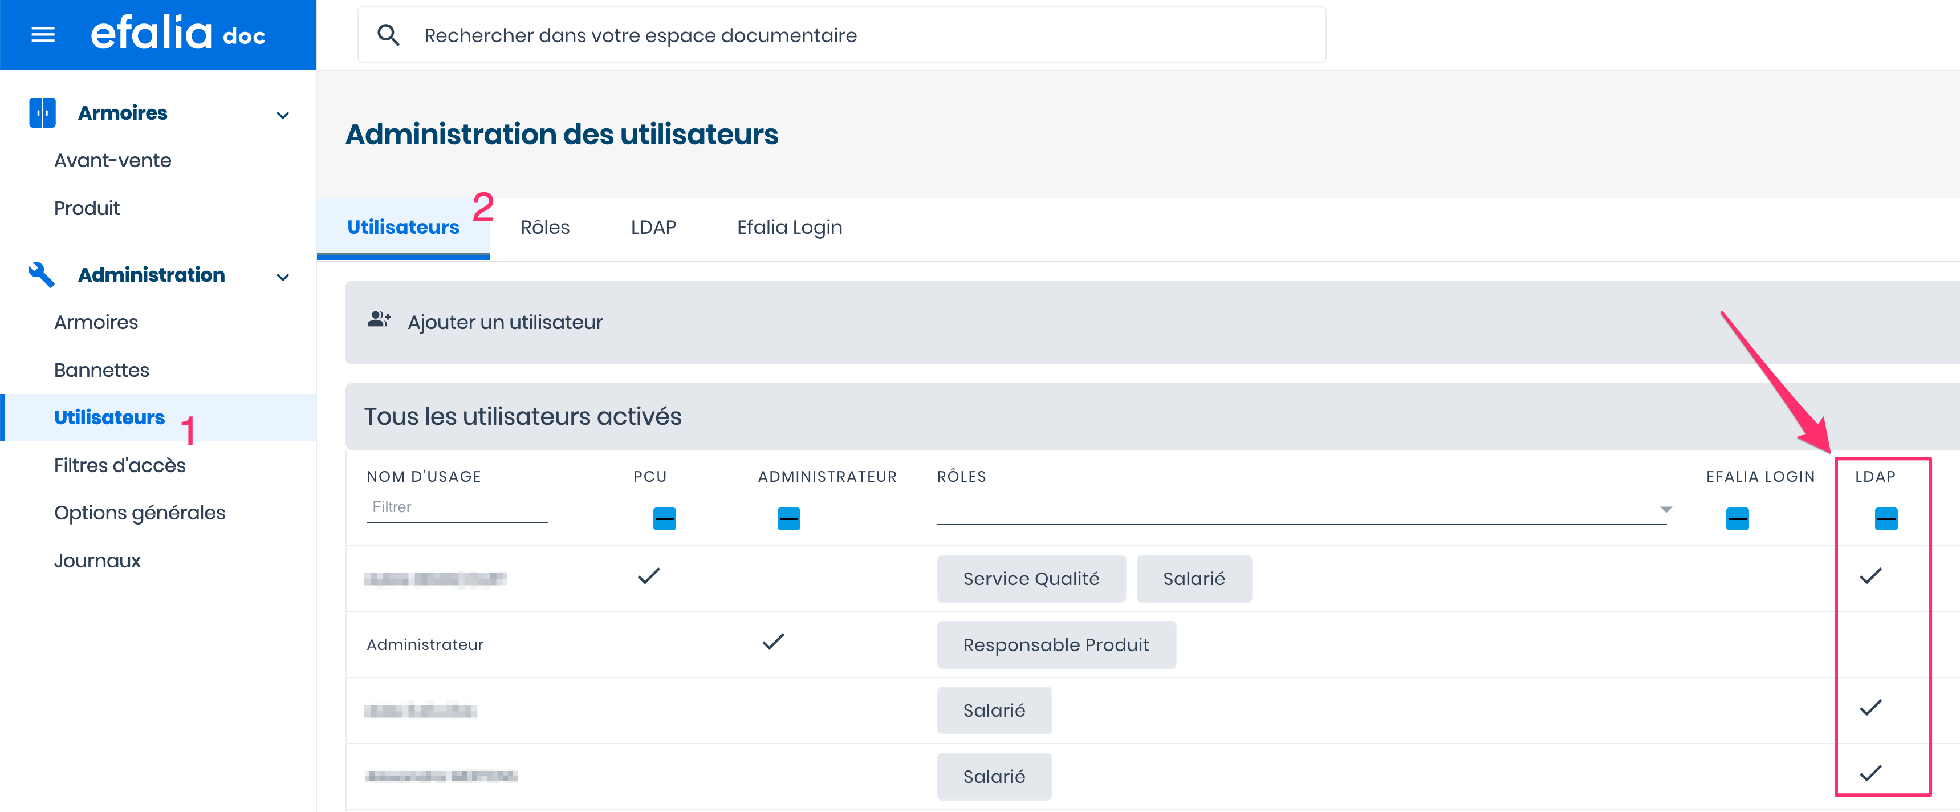Click the efalia doc logo

click(178, 34)
